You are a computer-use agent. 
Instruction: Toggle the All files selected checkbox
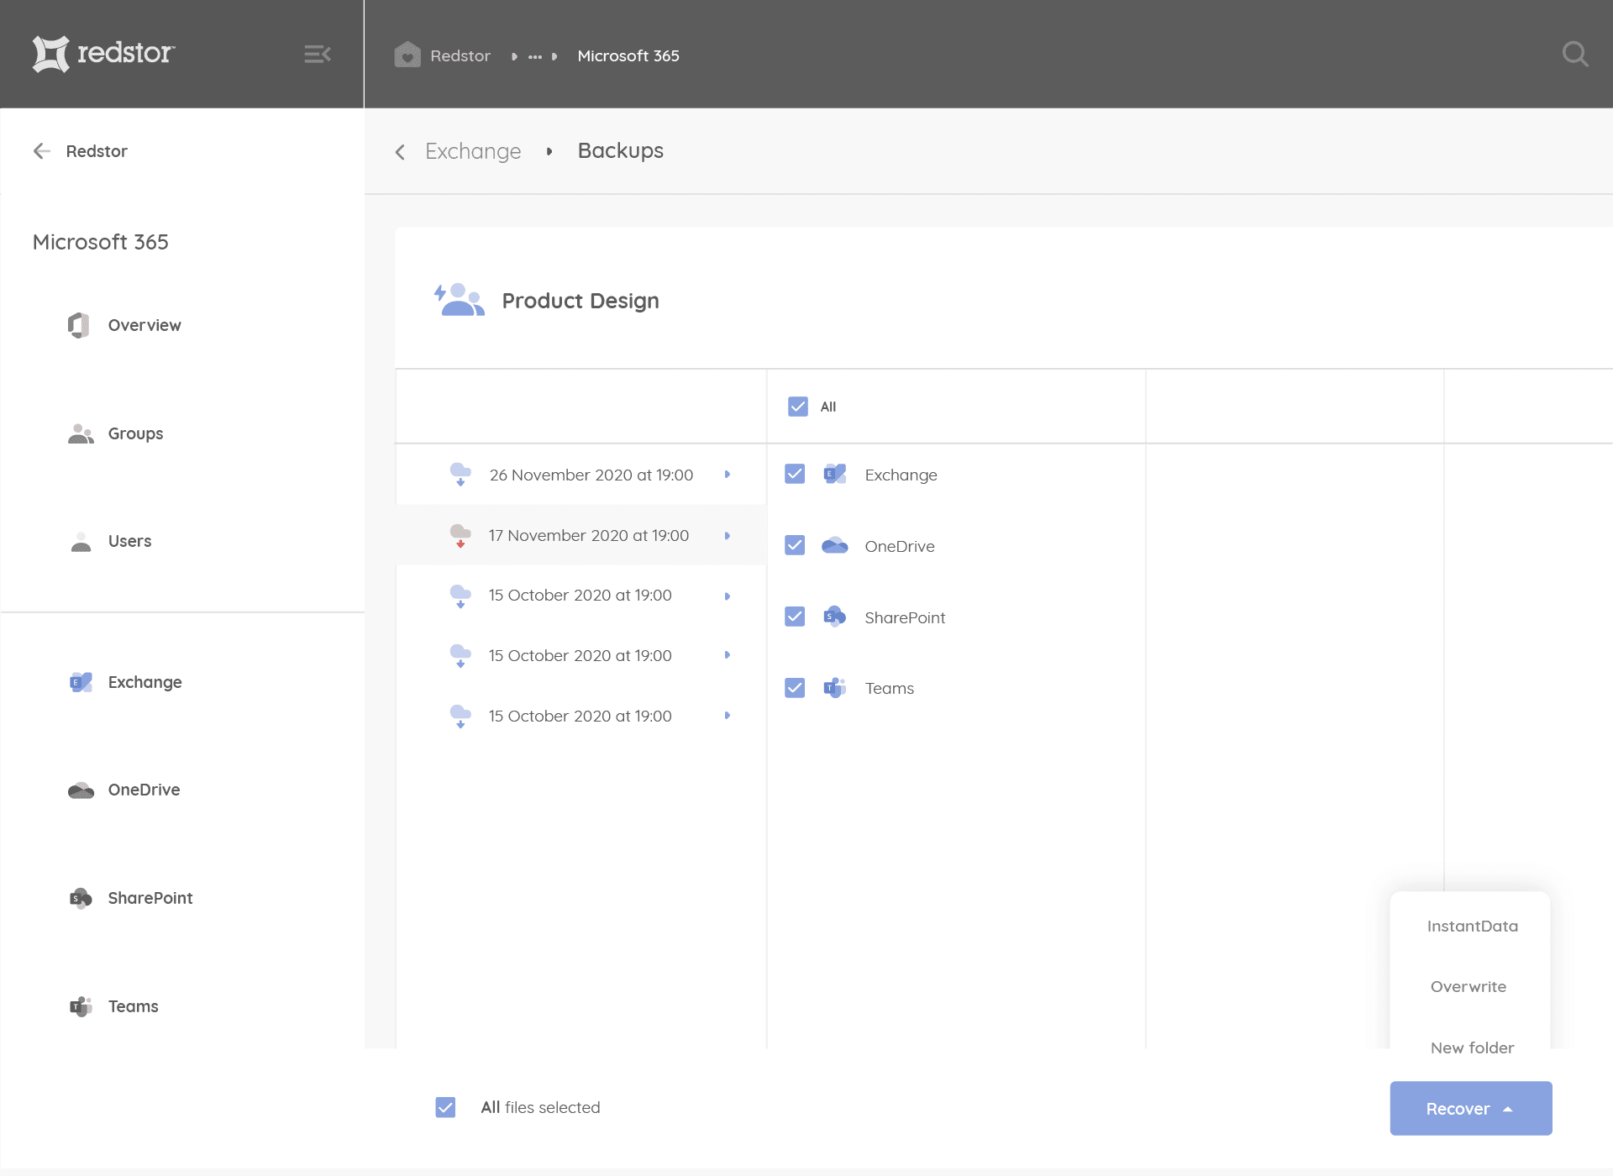coord(446,1107)
